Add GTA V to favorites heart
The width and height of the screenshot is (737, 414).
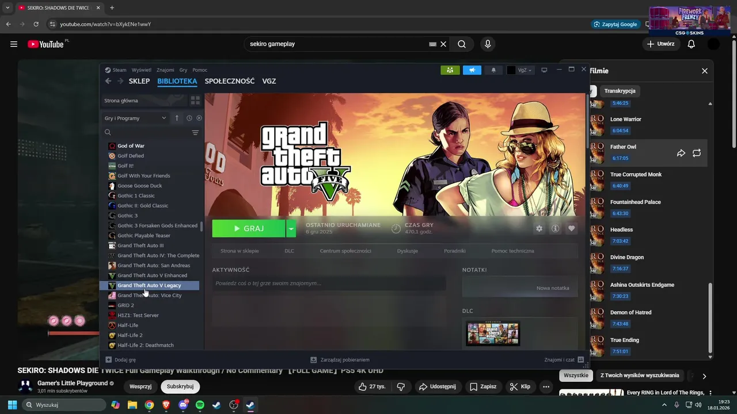571,228
